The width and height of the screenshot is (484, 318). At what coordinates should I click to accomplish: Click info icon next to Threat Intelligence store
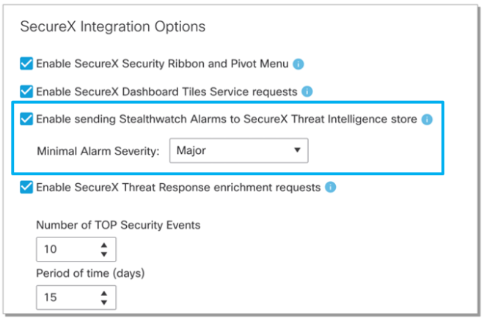(428, 119)
